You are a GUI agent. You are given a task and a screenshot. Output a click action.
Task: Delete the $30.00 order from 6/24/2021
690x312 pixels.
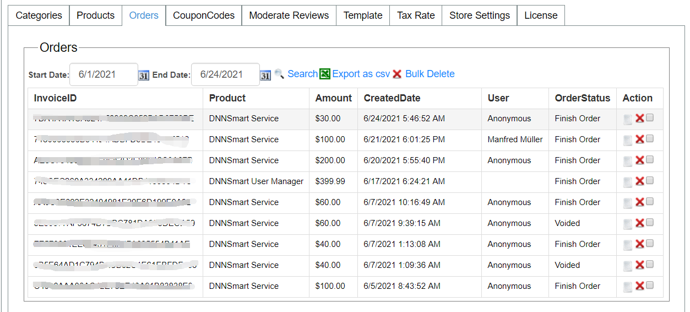(x=639, y=118)
